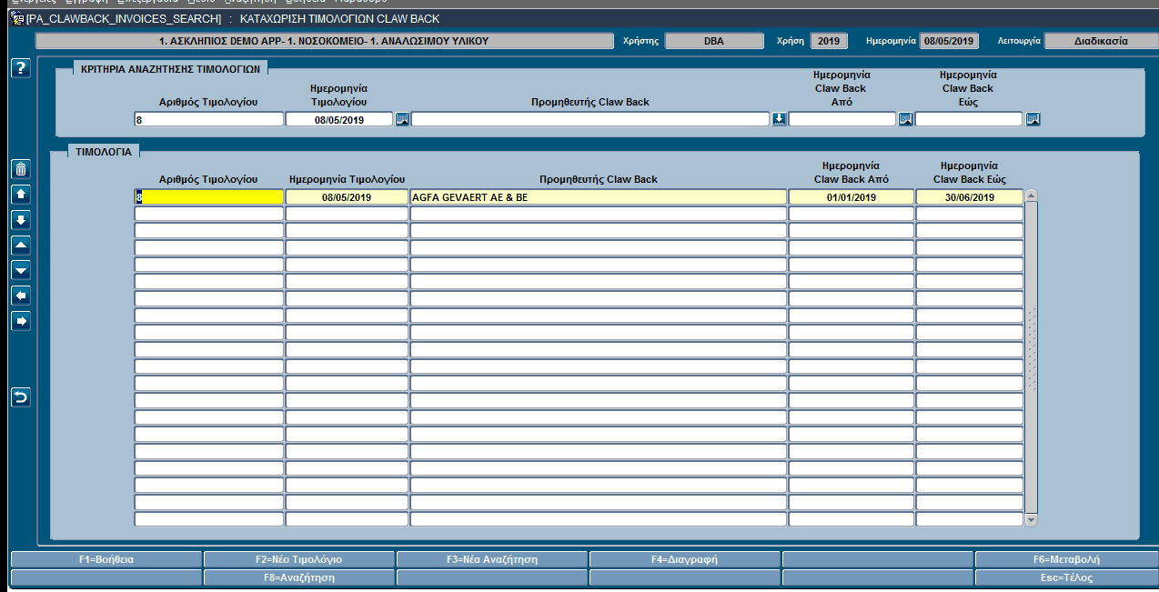Click the form window icon in title bar

click(x=16, y=18)
